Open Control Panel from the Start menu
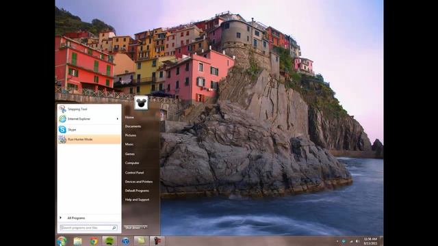 coord(134,173)
